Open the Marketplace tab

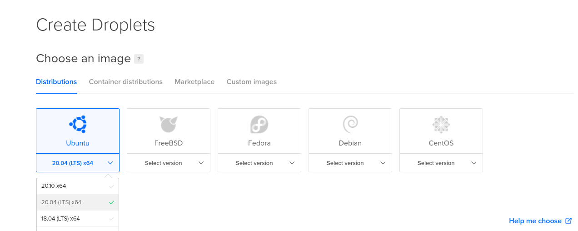pyautogui.click(x=194, y=82)
